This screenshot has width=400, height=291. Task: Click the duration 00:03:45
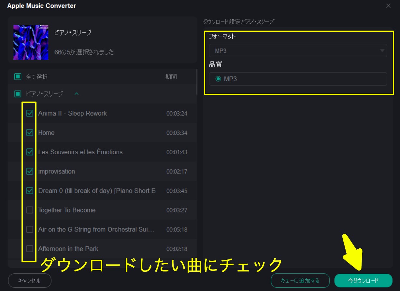(177, 191)
